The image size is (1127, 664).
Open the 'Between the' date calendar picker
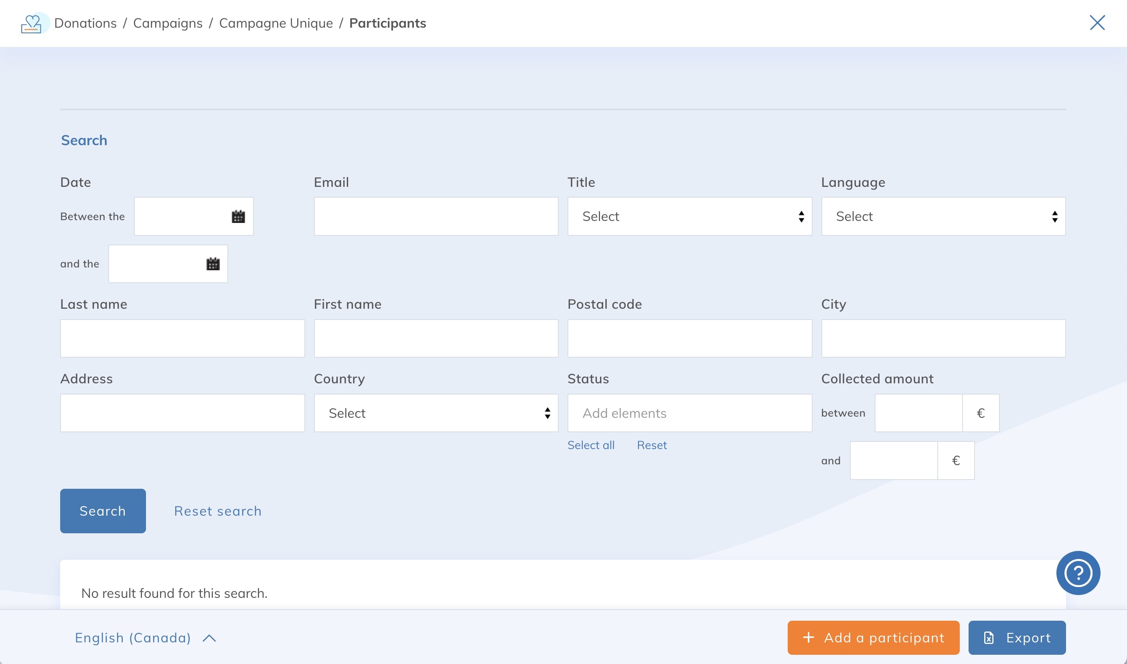(x=238, y=217)
